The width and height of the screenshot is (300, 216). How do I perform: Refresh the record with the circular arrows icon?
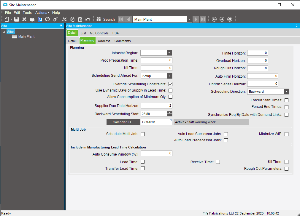pyautogui.click(x=47, y=19)
